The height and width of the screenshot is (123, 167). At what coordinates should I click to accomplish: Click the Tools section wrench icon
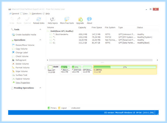pos(12,29)
